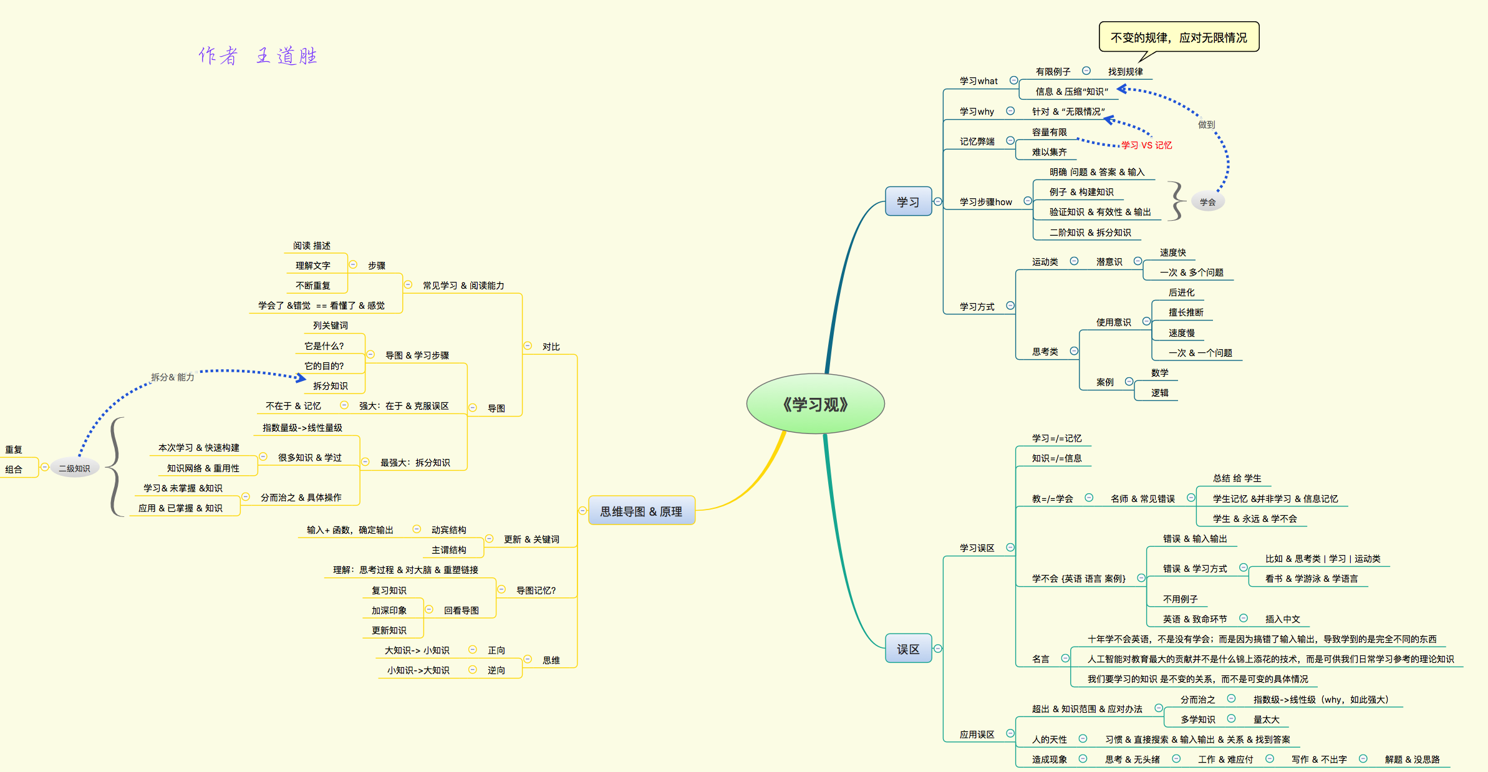Select the 拆分知识 topic under 导图 & 学习步骤
The height and width of the screenshot is (772, 1488).
tap(330, 386)
